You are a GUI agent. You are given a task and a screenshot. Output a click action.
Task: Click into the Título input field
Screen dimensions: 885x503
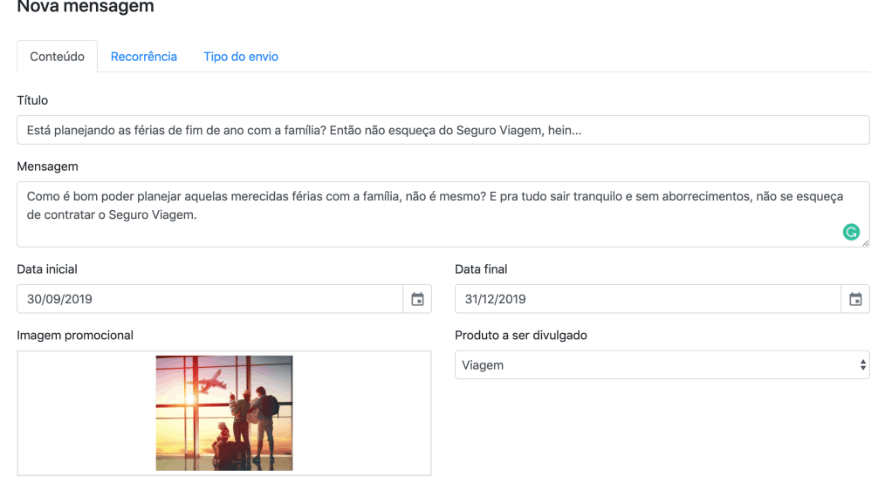pos(443,130)
